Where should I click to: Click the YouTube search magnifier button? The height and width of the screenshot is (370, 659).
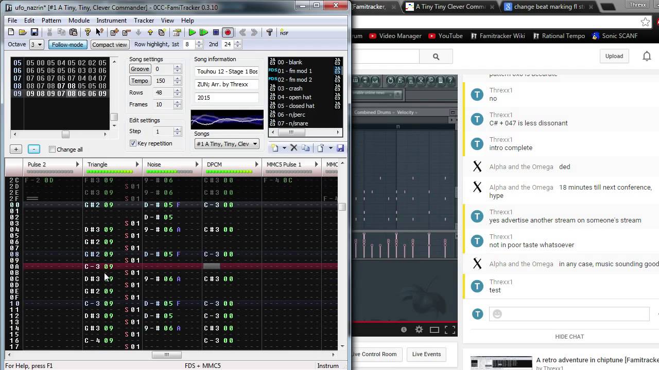click(436, 57)
